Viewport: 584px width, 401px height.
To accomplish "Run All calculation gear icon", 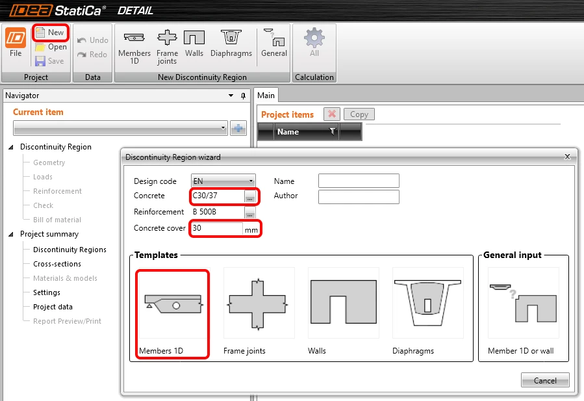I will click(x=314, y=42).
